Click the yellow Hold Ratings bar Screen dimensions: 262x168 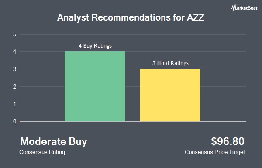(x=170, y=95)
